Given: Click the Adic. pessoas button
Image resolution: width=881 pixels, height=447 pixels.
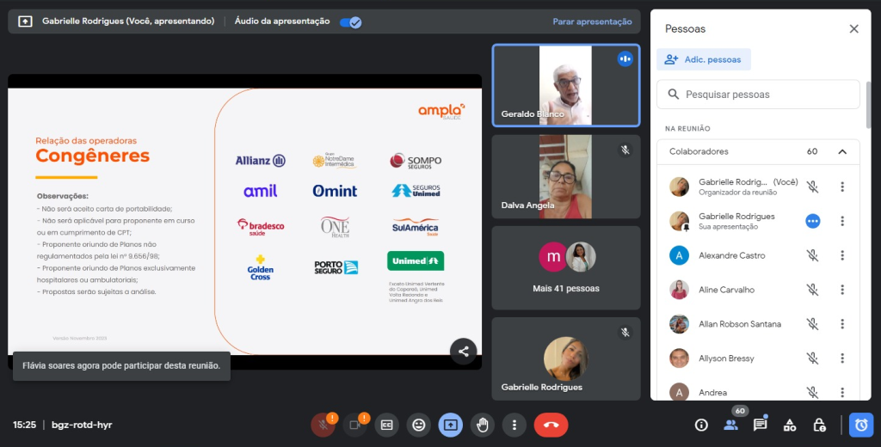Looking at the screenshot, I should 704,59.
